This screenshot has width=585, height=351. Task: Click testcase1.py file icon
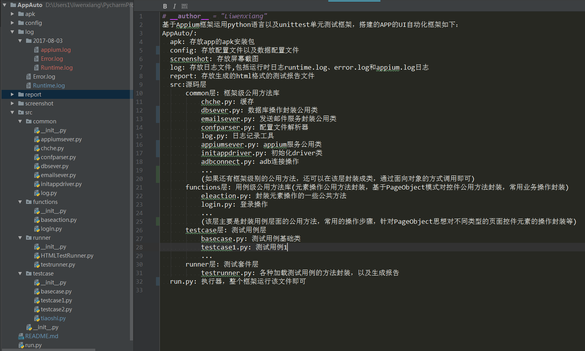pos(37,300)
